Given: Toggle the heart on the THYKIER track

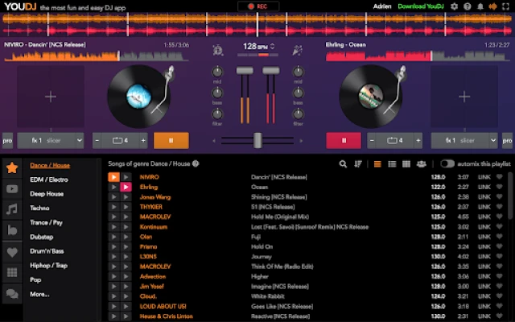Looking at the screenshot, I should [500, 207].
